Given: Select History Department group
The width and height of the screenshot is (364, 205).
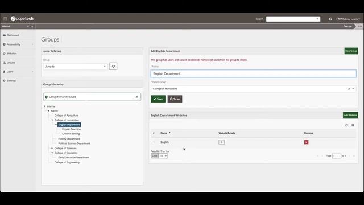Looking at the screenshot, I should [x=69, y=139].
